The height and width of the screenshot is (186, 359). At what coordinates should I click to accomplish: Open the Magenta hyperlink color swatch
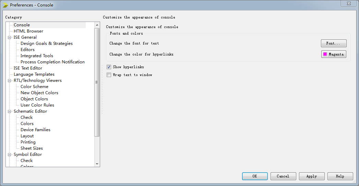[x=334, y=54]
